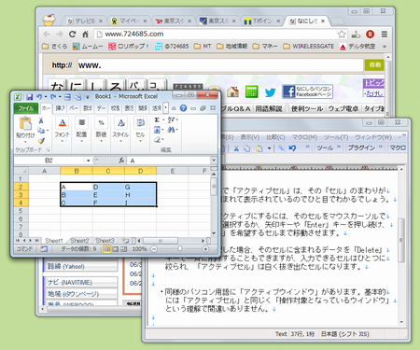The width and height of the screenshot is (420, 350).
Task: Open the Name Box dropdown arrow showing B2
Action: tap(89, 161)
